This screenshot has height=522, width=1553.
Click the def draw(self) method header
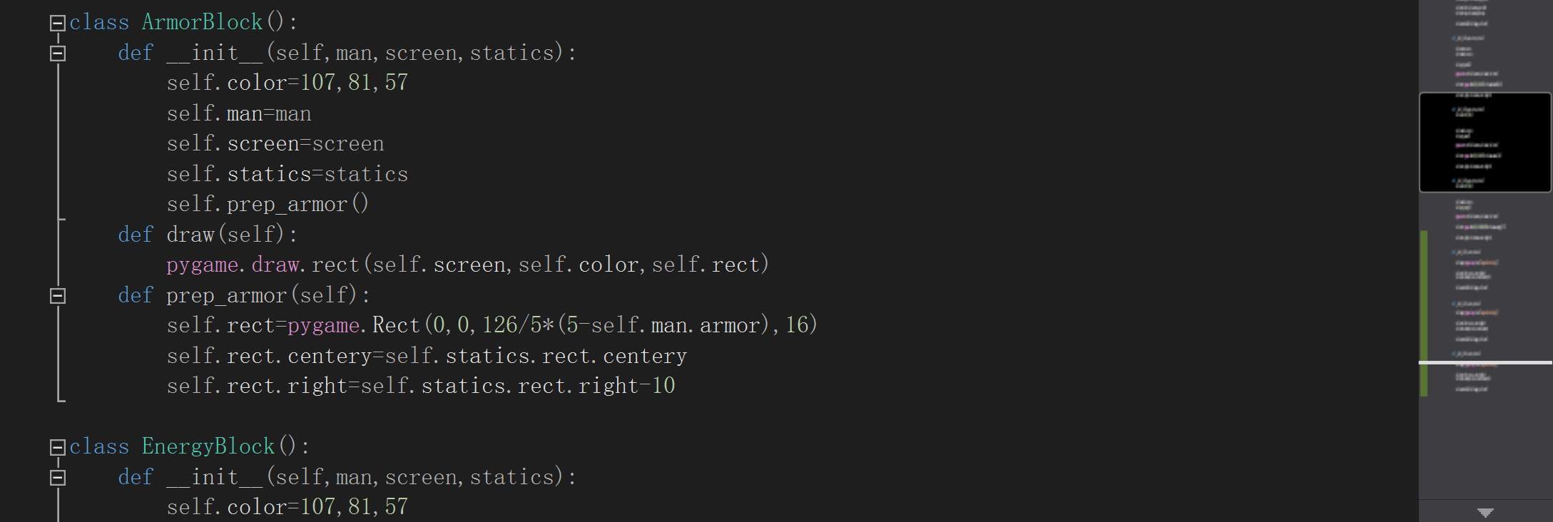(x=208, y=235)
